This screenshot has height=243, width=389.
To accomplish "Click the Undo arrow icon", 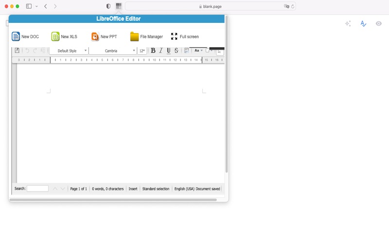I will pyautogui.click(x=27, y=51).
